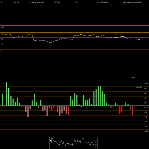This screenshot has width=149, height=149.
Task: Click the RSI axis label 50
Action: [2, 39]
